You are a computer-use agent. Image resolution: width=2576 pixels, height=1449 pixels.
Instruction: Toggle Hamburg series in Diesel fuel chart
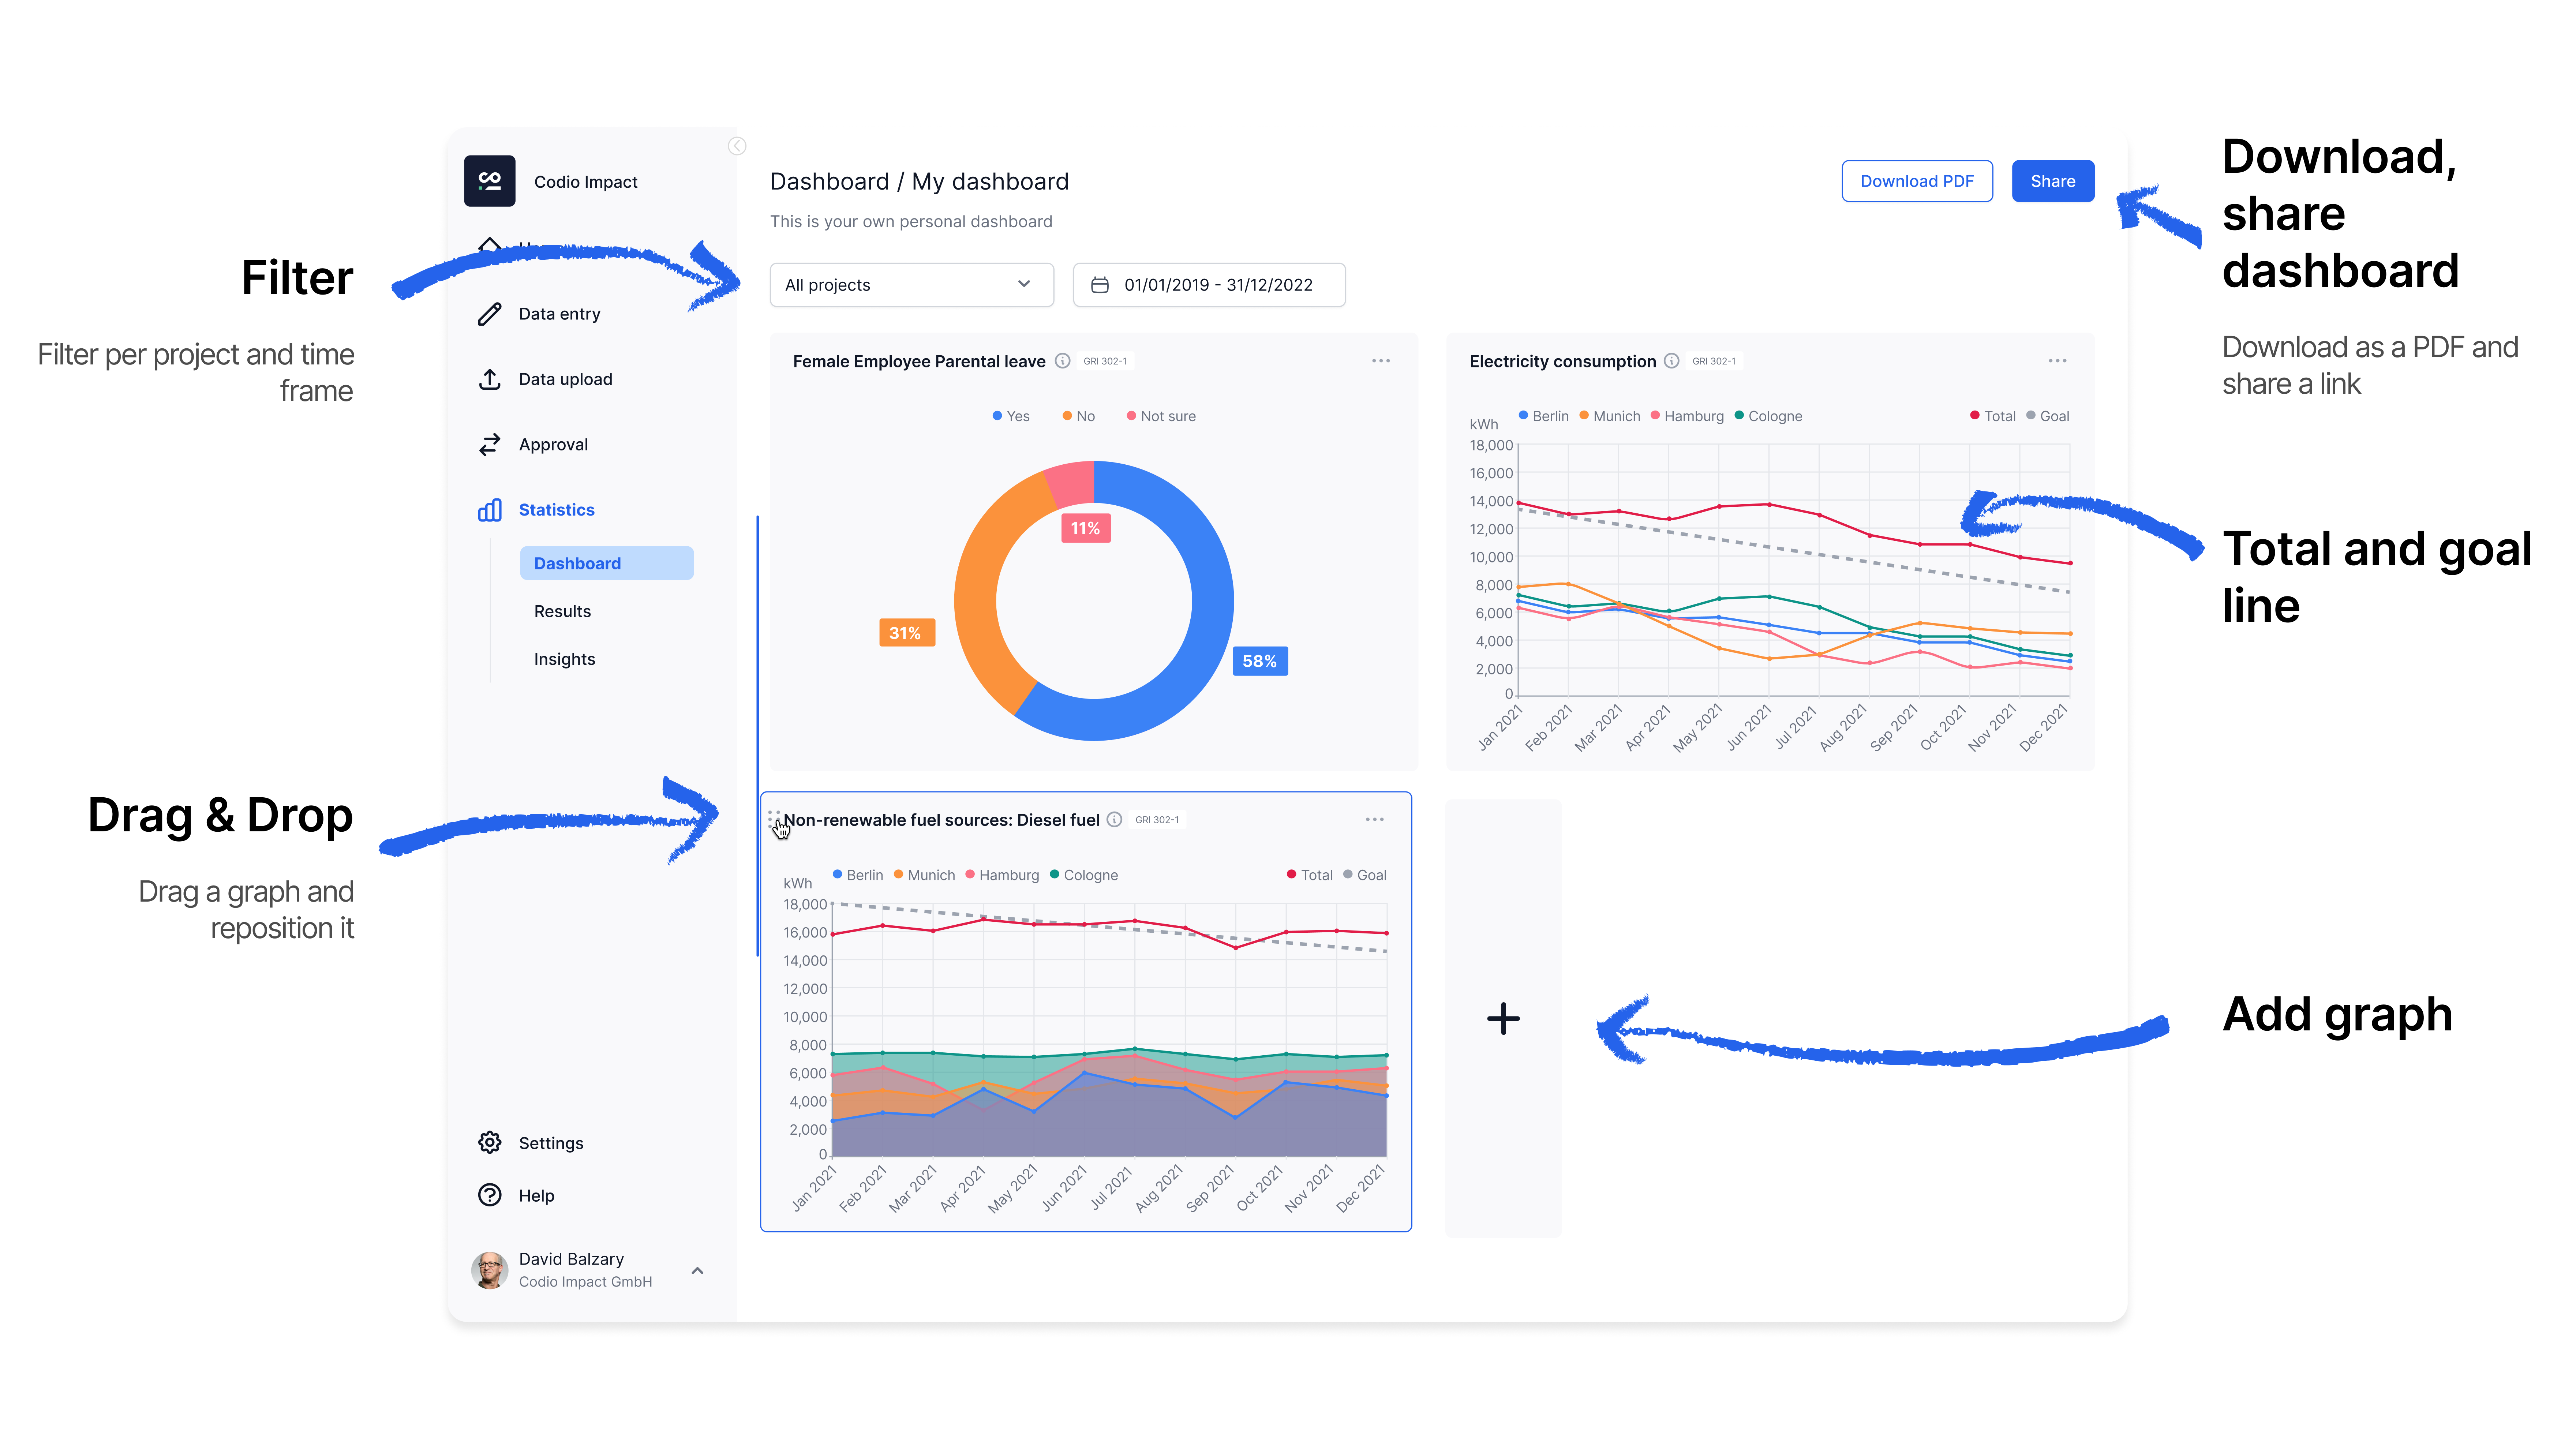click(1002, 875)
